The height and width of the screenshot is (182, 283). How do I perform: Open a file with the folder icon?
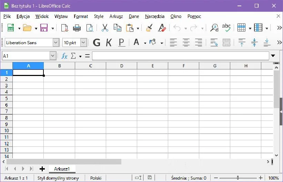click(x=27, y=28)
